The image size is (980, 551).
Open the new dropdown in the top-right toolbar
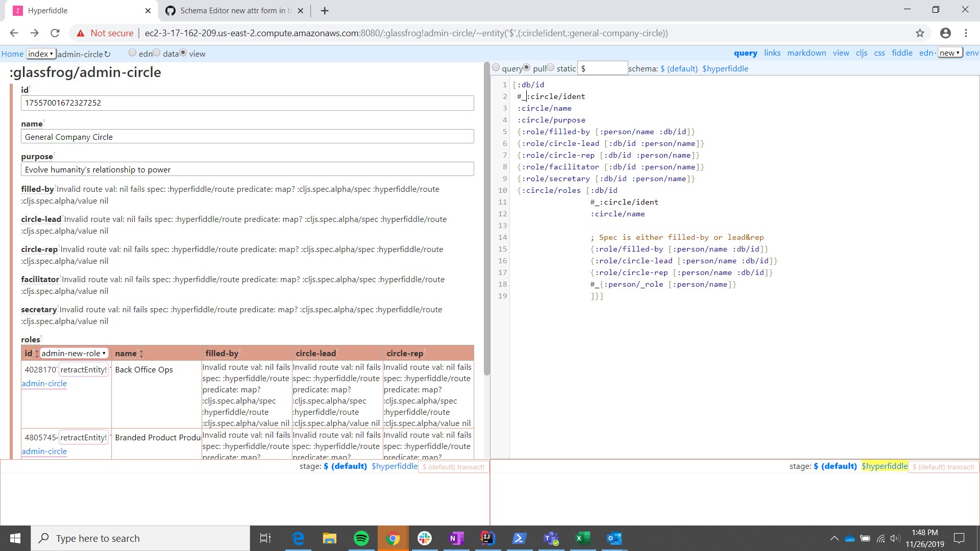coord(949,53)
